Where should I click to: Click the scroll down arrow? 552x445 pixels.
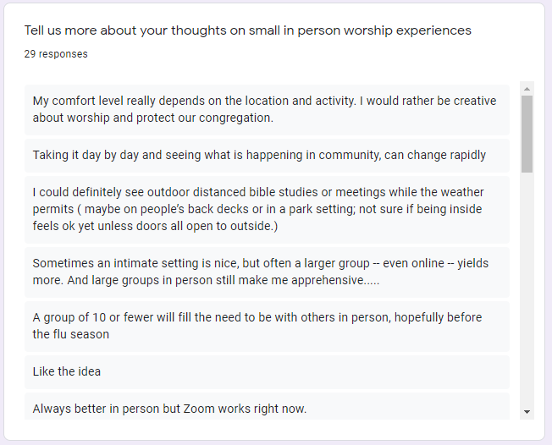pos(527,412)
